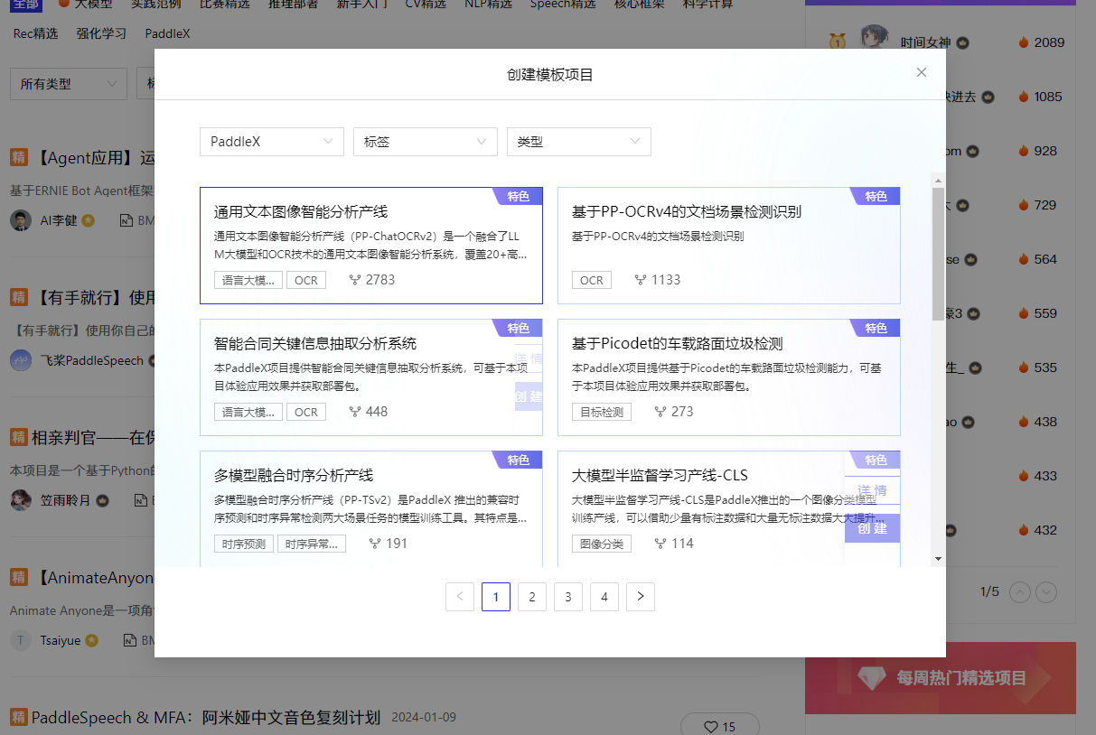Click the 飞桨PaddleSpeech avatar icon
Image resolution: width=1096 pixels, height=735 pixels.
[21, 360]
